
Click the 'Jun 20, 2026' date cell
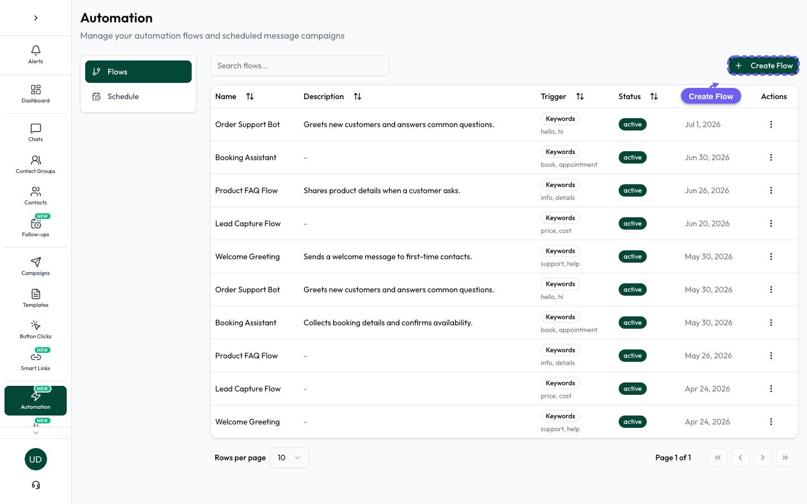point(707,223)
